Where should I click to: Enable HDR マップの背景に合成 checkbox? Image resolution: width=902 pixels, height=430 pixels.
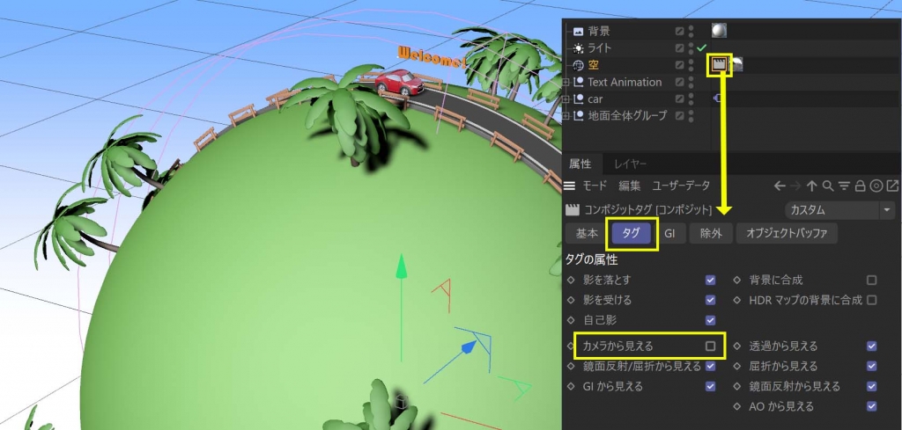(x=871, y=300)
